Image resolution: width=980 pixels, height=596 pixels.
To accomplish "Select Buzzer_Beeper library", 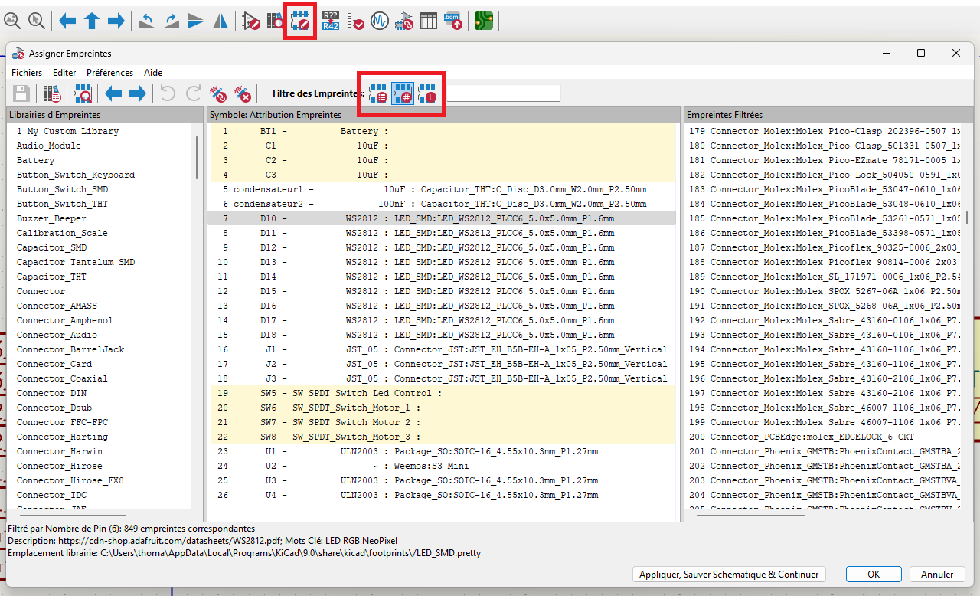I will pos(51,218).
